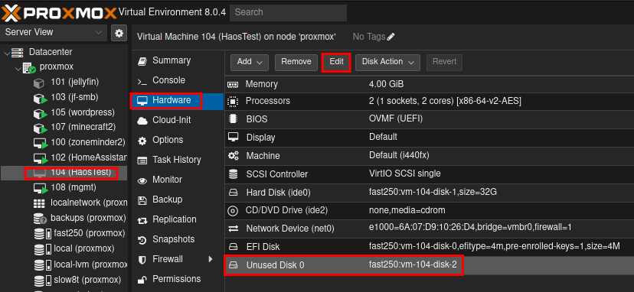Click the Memory row icon
634x292 pixels.
tap(233, 84)
